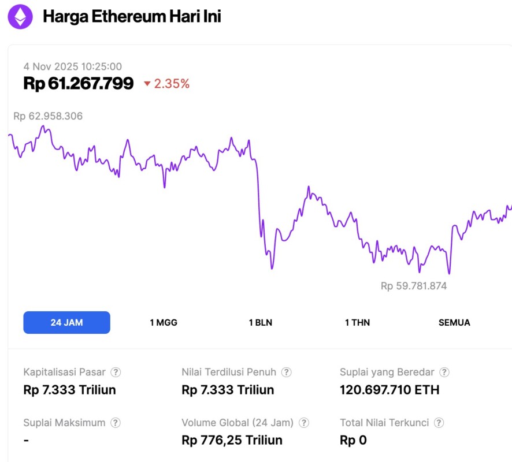Viewport: 512px width, 462px height.
Task: Click help icon next to Total Nilai Terkunci
Action: click(x=439, y=423)
